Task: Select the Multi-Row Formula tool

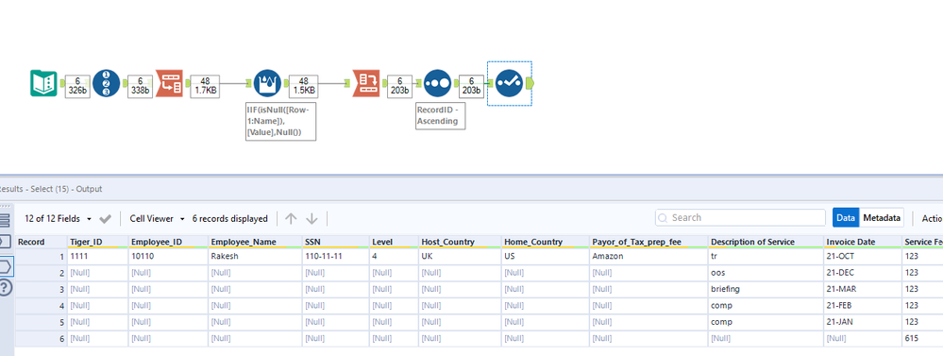Action: pos(267,83)
